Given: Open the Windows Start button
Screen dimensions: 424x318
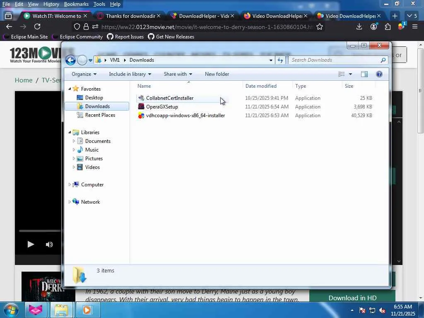Looking at the screenshot, I should (11, 310).
